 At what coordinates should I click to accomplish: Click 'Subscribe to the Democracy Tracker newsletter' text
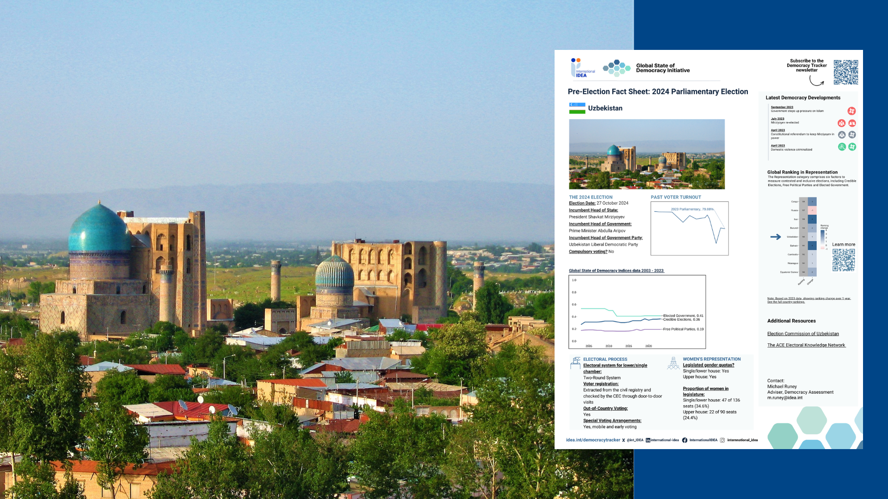pos(807,65)
